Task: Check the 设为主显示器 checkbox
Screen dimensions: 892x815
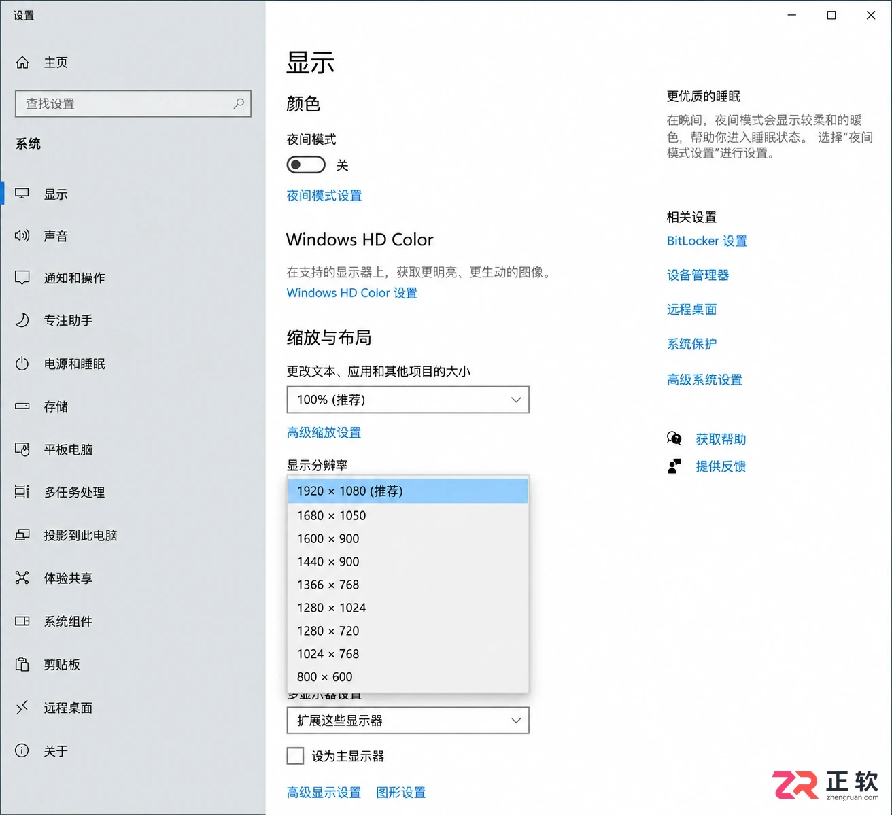Action: click(295, 756)
